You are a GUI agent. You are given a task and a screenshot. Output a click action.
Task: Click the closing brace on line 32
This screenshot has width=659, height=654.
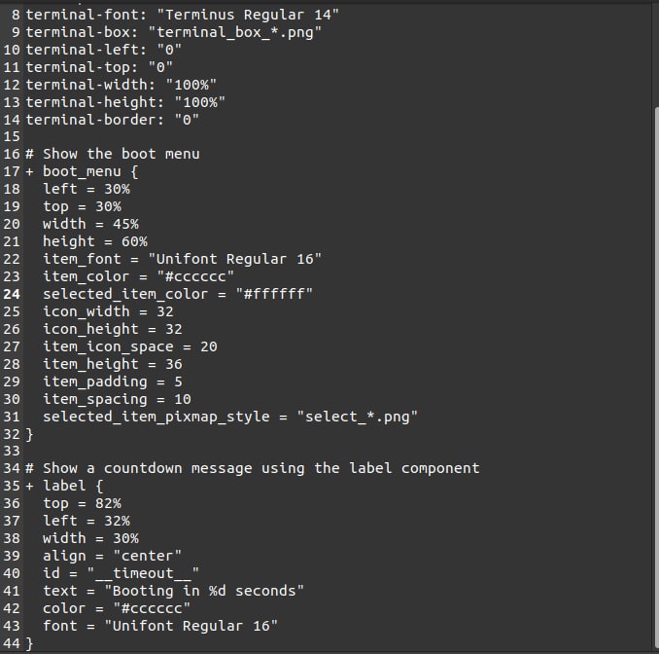[29, 434]
